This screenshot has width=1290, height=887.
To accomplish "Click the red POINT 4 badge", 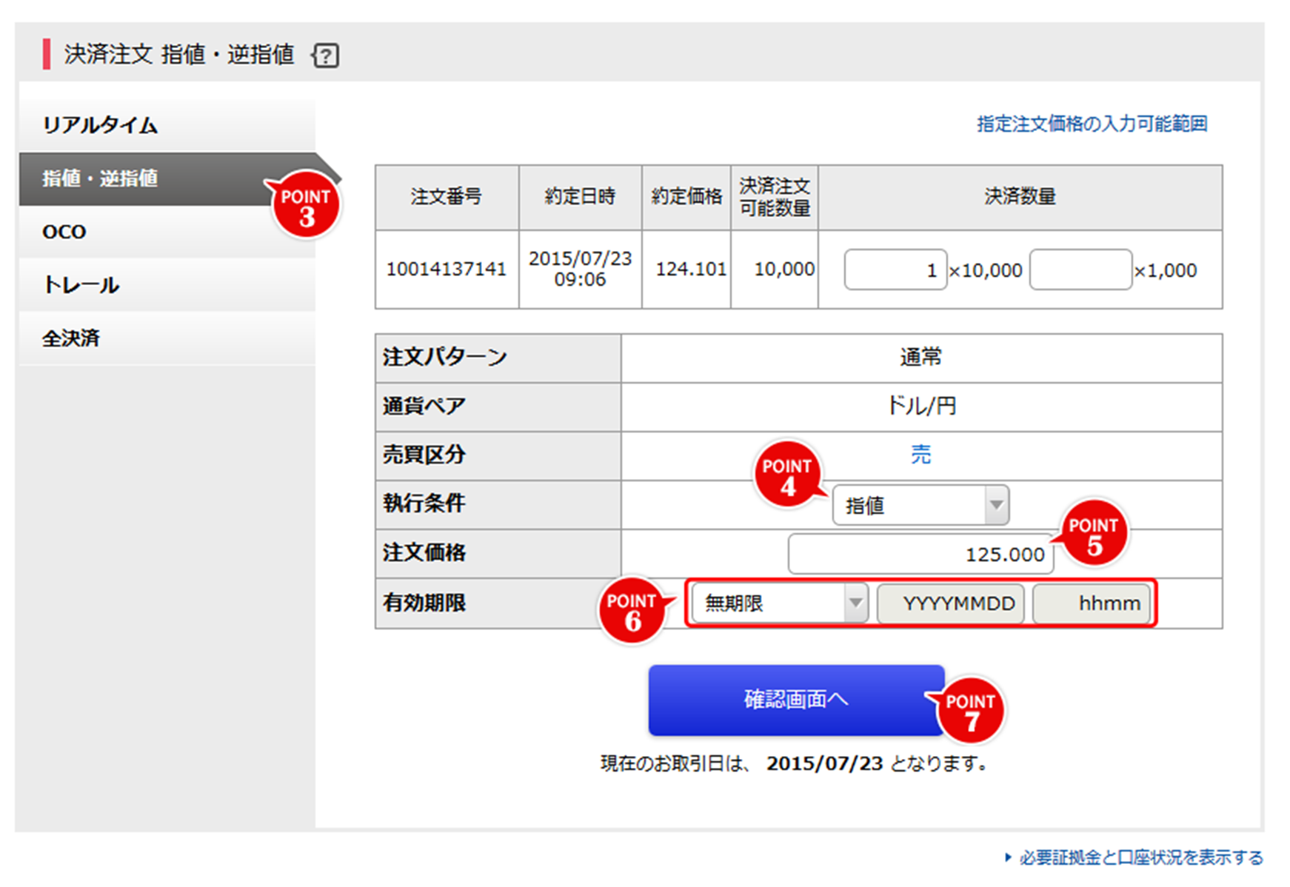I will pyautogui.click(x=787, y=475).
